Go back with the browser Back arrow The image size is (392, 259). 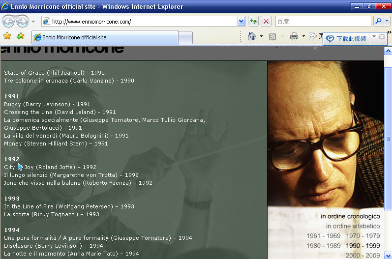pos(8,21)
